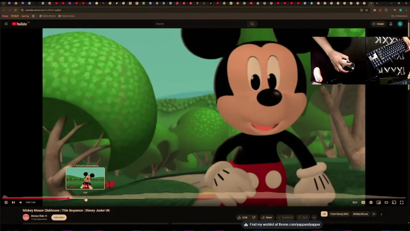Bookmark this page star icon
Image resolution: width=410 pixels, height=231 pixels.
click(367, 10)
